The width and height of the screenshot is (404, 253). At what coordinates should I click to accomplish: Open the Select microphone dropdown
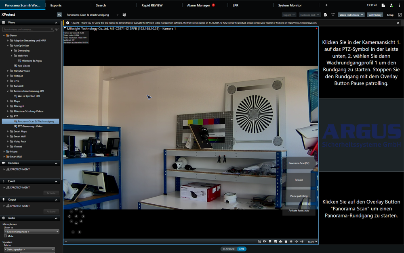(32, 232)
